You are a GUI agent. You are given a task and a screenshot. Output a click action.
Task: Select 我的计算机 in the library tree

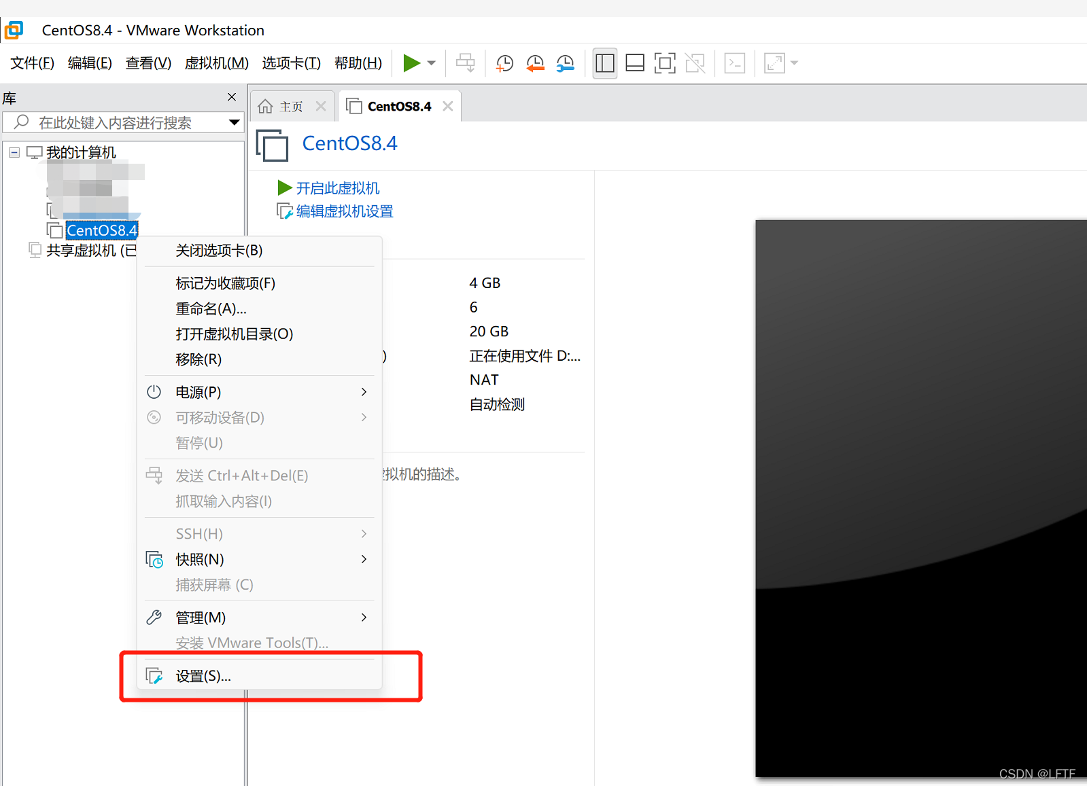tap(81, 152)
